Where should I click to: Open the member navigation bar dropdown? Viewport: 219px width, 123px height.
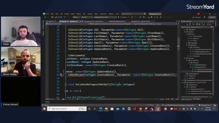click(155, 24)
